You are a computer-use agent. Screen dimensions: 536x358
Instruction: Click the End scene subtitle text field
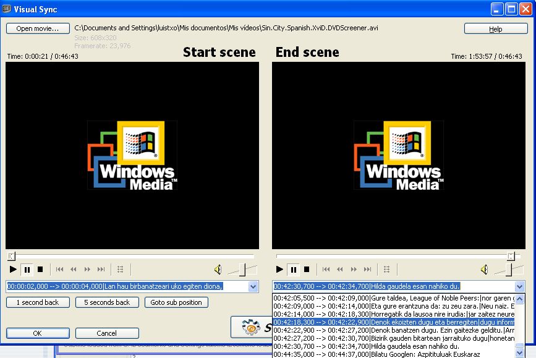pyautogui.click(x=394, y=286)
